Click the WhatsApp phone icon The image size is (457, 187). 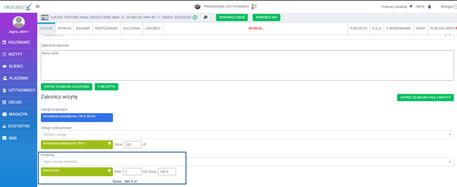point(195,17)
